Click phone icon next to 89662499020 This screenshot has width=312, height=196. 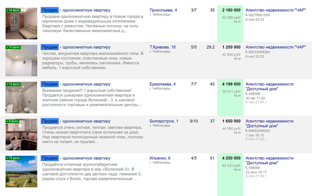[x=247, y=131]
